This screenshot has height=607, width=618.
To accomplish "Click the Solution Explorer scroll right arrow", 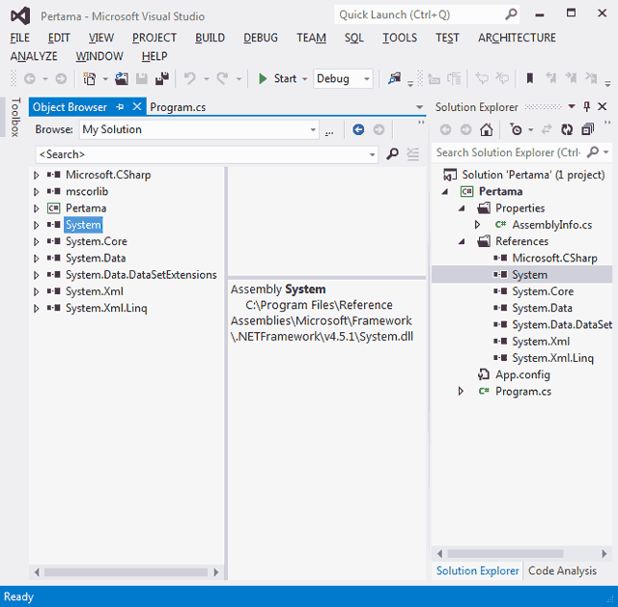I will 604,553.
